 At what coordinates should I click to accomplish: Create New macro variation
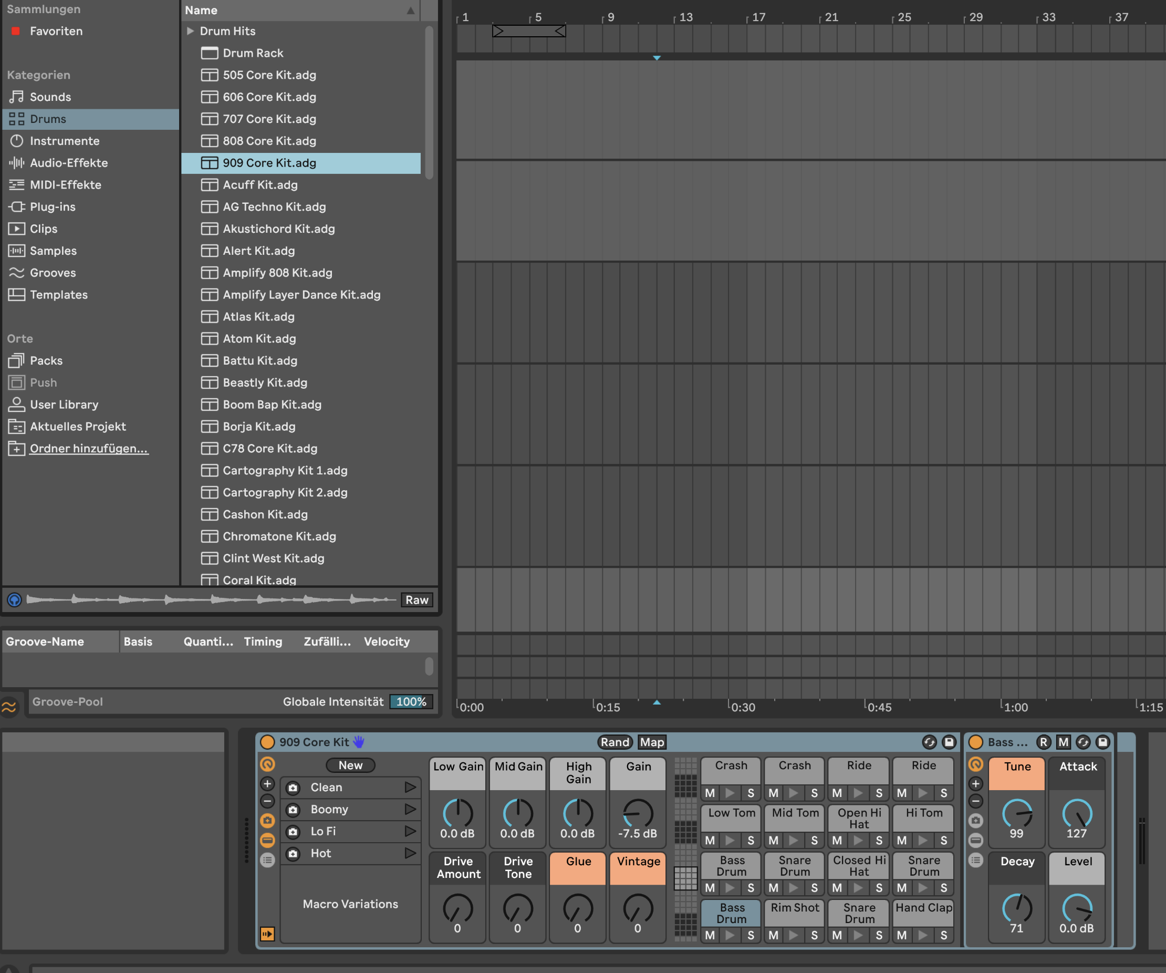[350, 765]
